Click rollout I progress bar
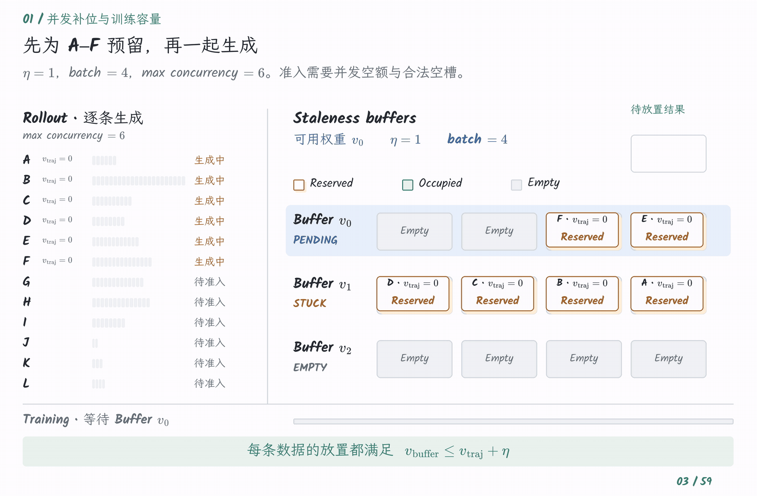This screenshot has height=496, width=757. point(109,323)
